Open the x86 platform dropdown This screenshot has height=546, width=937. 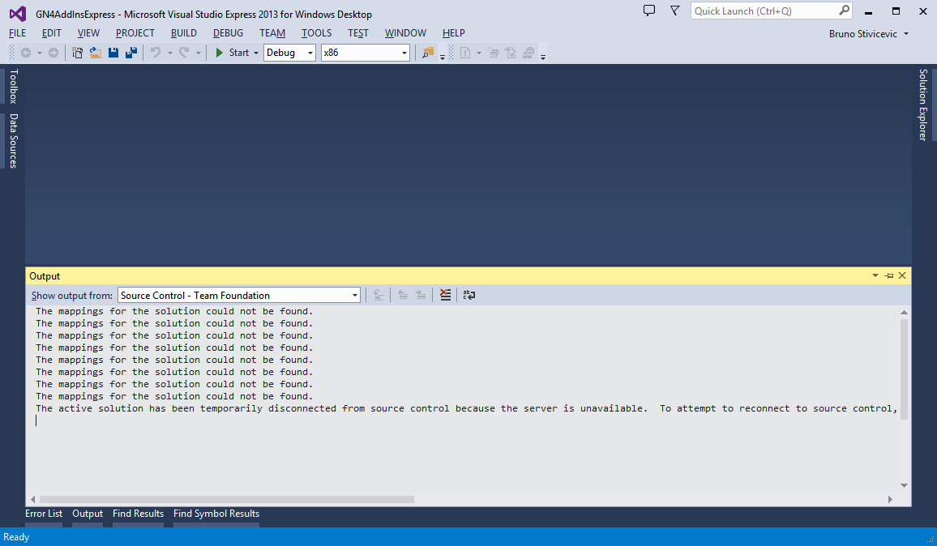[365, 53]
